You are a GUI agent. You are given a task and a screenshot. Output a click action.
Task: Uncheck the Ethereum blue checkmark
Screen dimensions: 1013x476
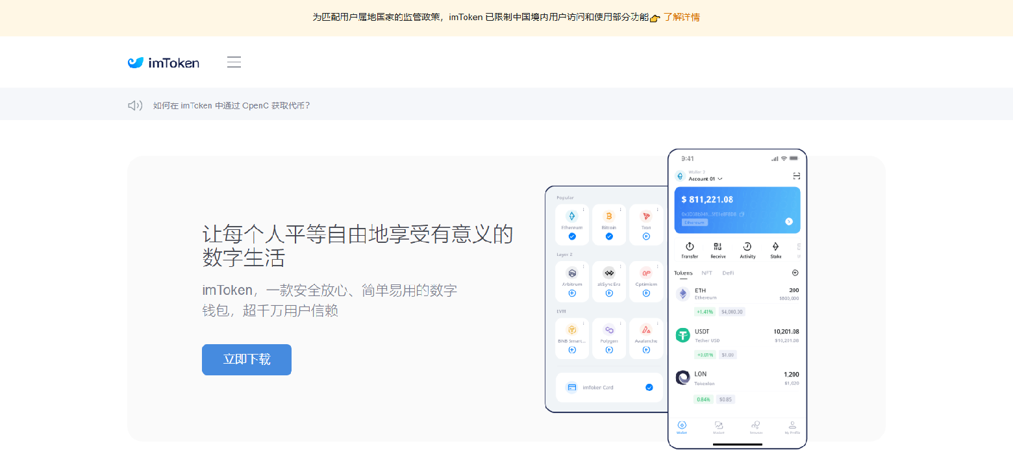572,236
